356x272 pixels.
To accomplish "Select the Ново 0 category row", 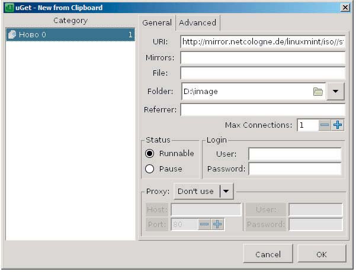I will (70, 34).
